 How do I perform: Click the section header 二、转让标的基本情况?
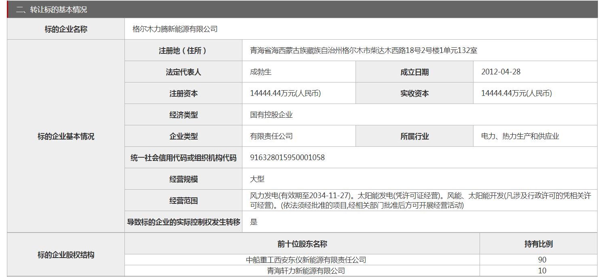51,9
